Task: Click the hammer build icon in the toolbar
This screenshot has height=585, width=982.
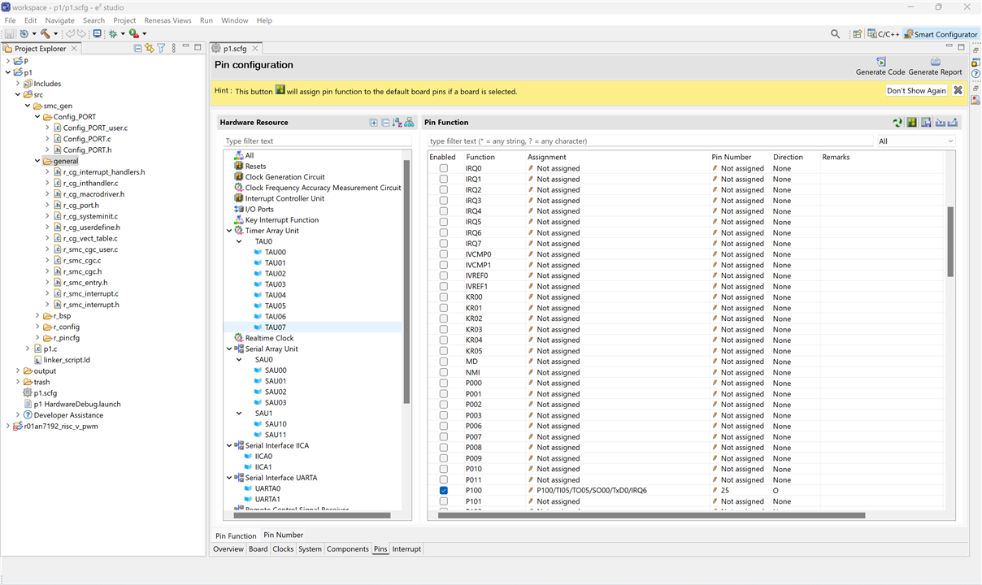Action: [46, 34]
